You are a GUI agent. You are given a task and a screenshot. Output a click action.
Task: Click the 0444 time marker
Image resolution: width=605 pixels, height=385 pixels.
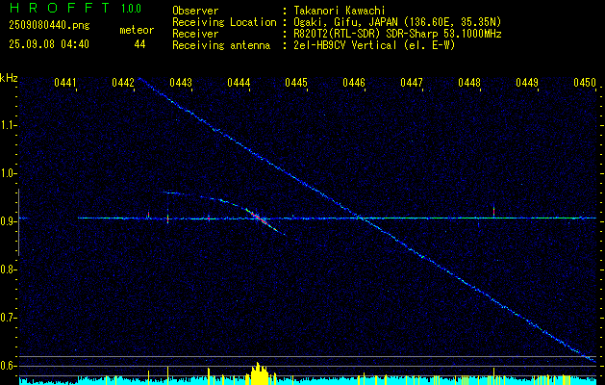click(239, 83)
